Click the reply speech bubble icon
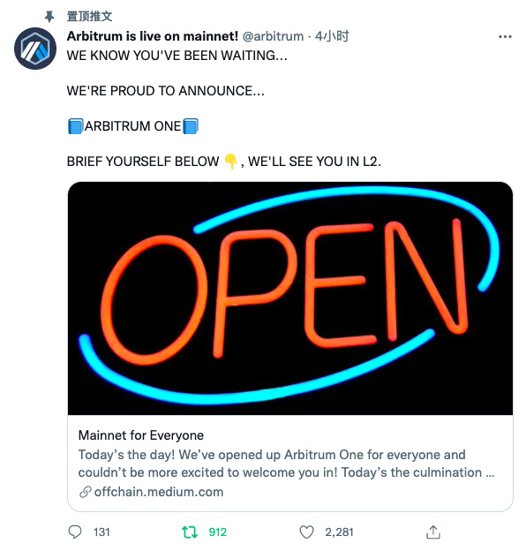 pyautogui.click(x=74, y=532)
